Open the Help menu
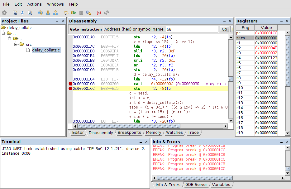Viewport: 291px width, 189px height. click(x=73, y=4)
